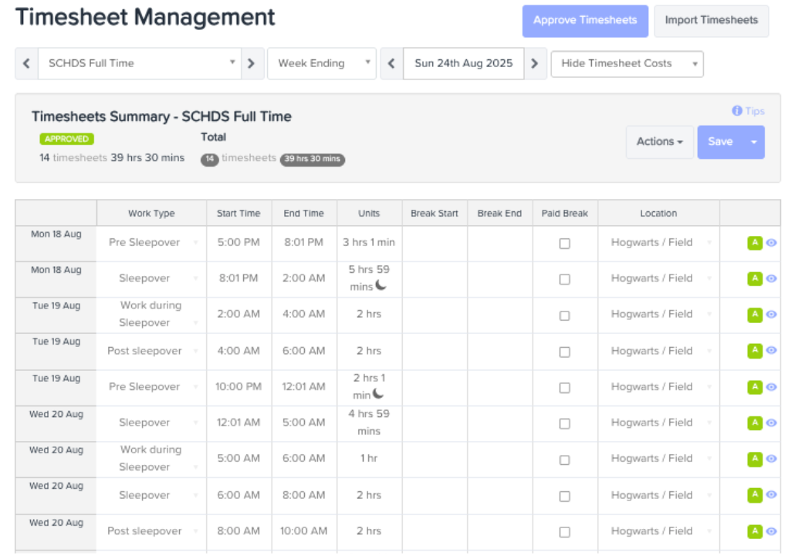Open the Hide Timesheet Costs dropdown

(x=628, y=64)
